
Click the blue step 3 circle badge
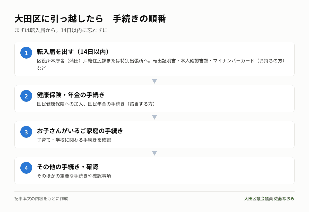pyautogui.click(x=26, y=132)
